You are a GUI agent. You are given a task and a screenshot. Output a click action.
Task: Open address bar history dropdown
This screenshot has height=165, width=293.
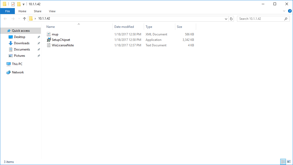point(226,19)
